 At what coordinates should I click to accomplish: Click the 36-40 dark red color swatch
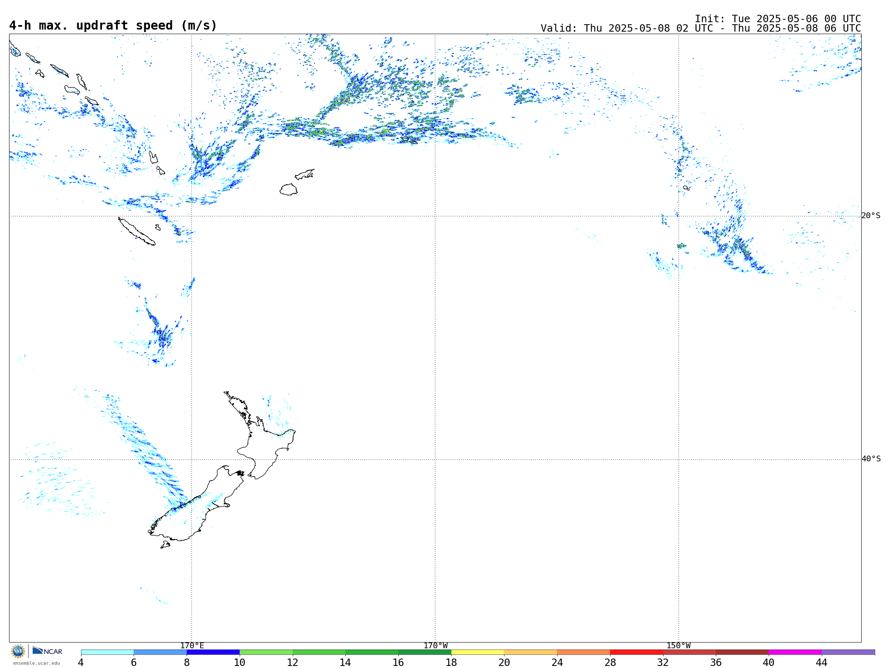(x=742, y=652)
